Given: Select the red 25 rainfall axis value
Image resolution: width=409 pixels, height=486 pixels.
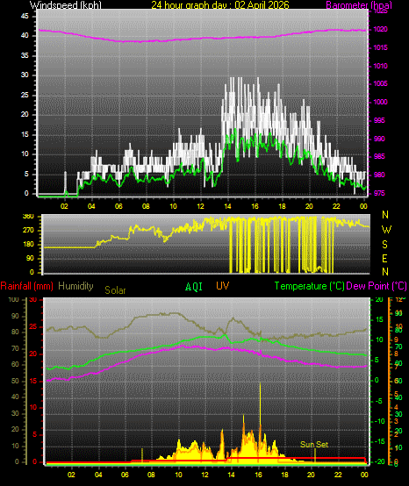Looking at the screenshot, I should pos(32,326).
